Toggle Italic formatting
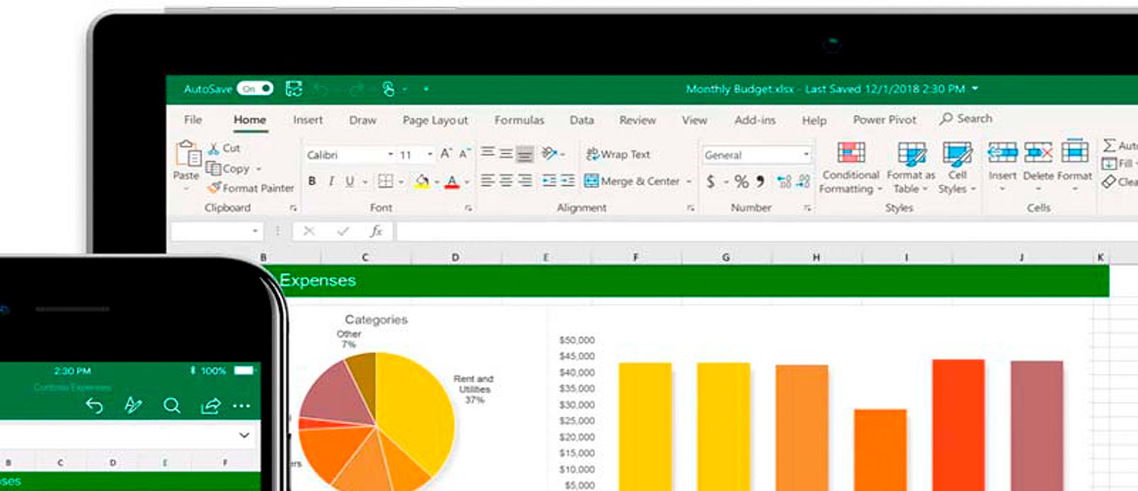1138x491 pixels. tap(331, 181)
